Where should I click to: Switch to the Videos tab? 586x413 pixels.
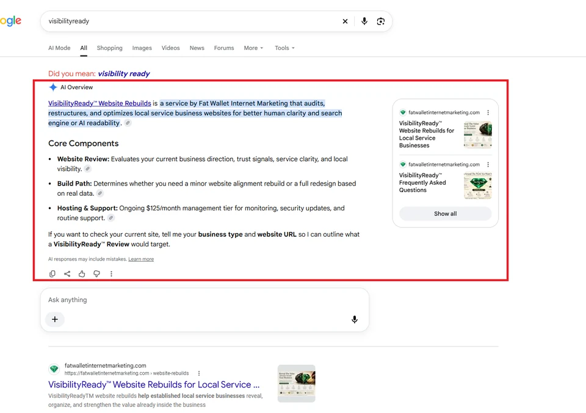click(x=170, y=48)
